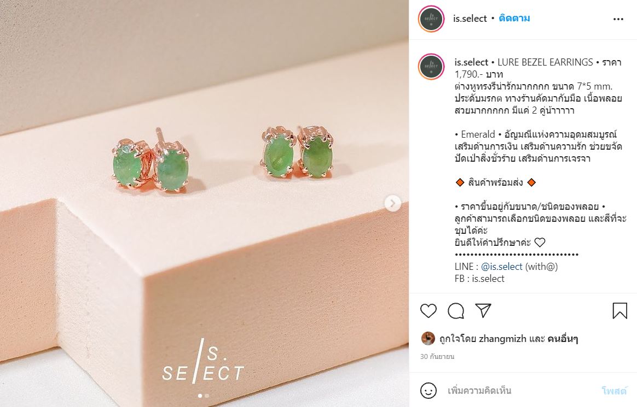The width and height of the screenshot is (637, 407).
Task: Open the three-dot more options menu
Action: (618, 19)
